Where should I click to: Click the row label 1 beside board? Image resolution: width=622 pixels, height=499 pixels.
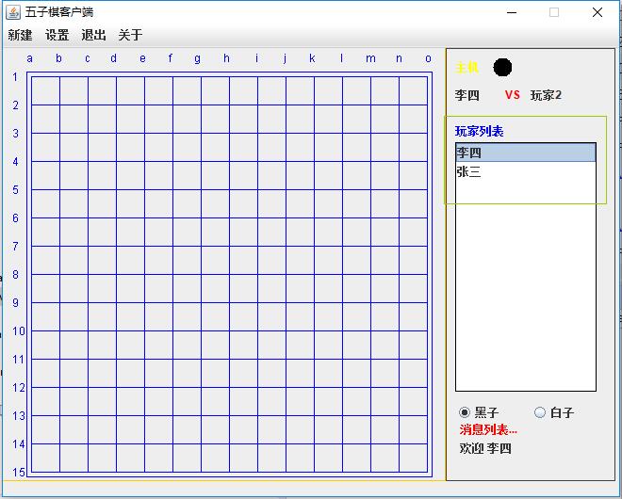[15, 77]
